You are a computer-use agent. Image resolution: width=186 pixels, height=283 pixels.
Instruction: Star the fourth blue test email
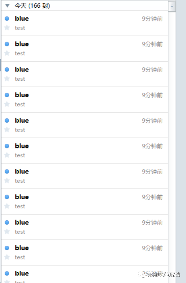7,104
